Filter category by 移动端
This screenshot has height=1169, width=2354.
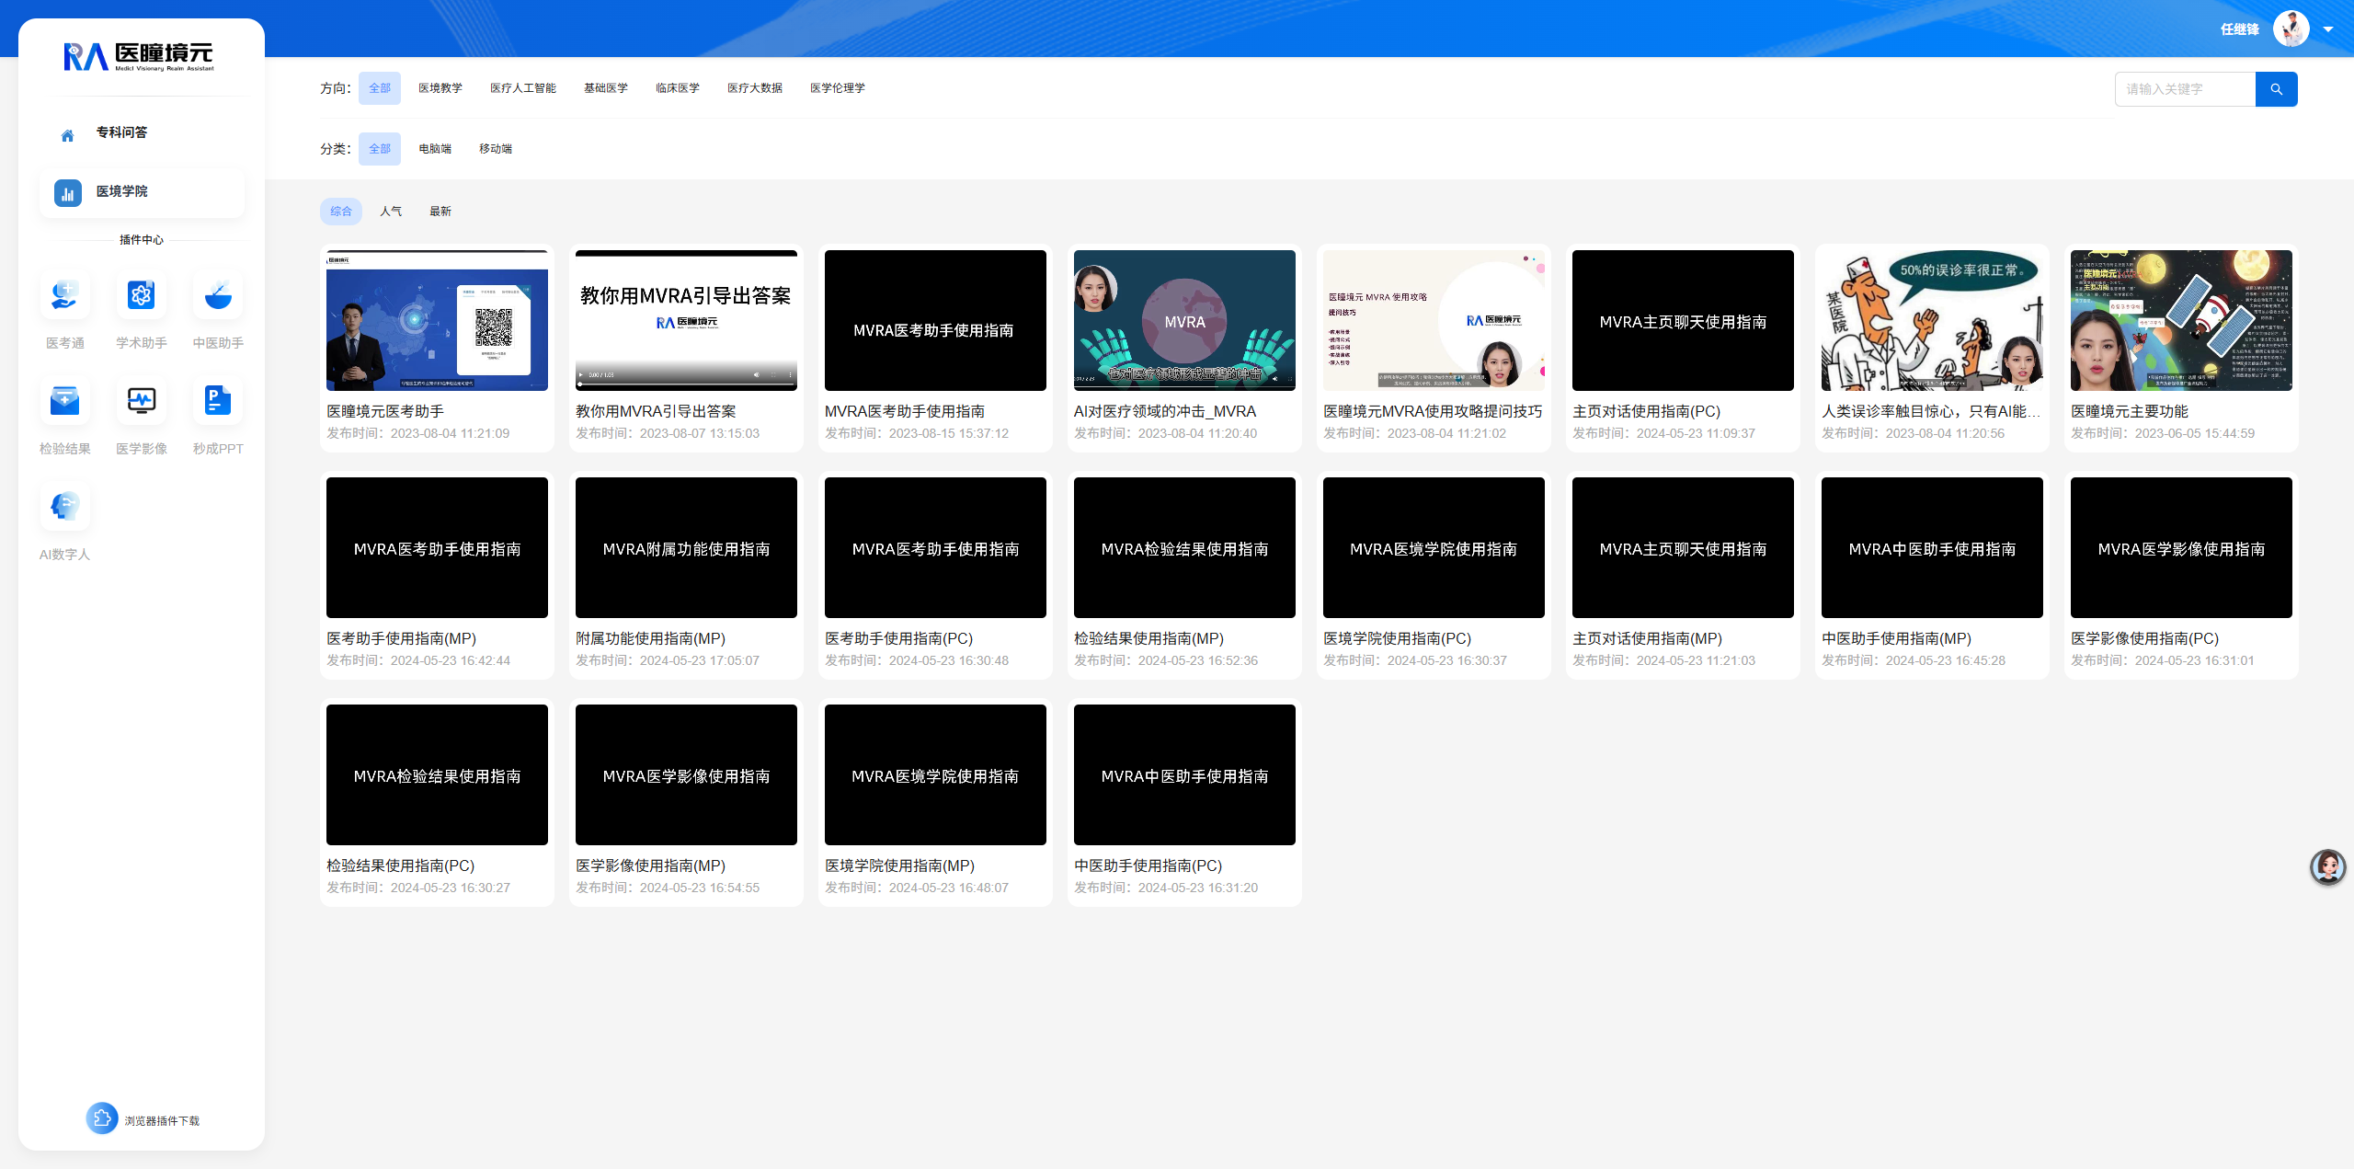(x=496, y=149)
